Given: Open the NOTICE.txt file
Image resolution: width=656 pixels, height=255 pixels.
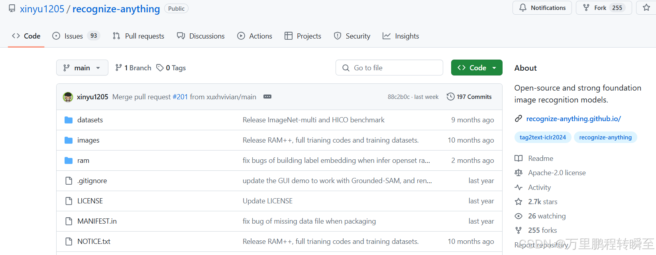Looking at the screenshot, I should pos(94,241).
